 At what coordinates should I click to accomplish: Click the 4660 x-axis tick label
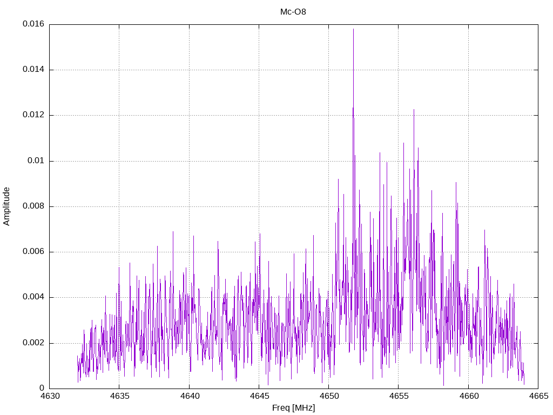pos(468,396)
